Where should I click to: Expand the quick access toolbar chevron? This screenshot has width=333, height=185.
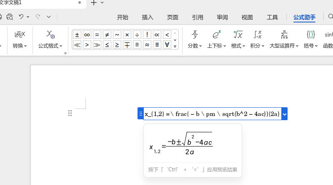click(x=49, y=17)
